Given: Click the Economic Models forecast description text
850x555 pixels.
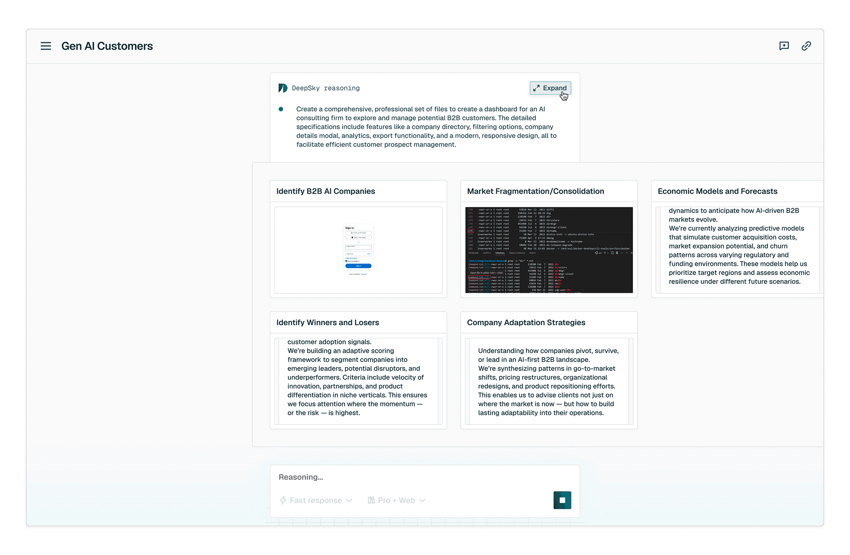Looking at the screenshot, I should pos(739,246).
